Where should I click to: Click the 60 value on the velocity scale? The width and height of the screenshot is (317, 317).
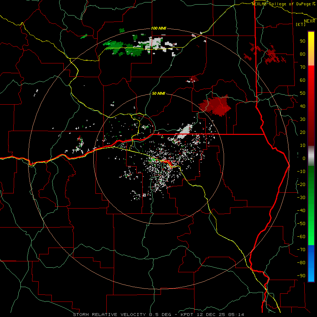tap(303, 80)
